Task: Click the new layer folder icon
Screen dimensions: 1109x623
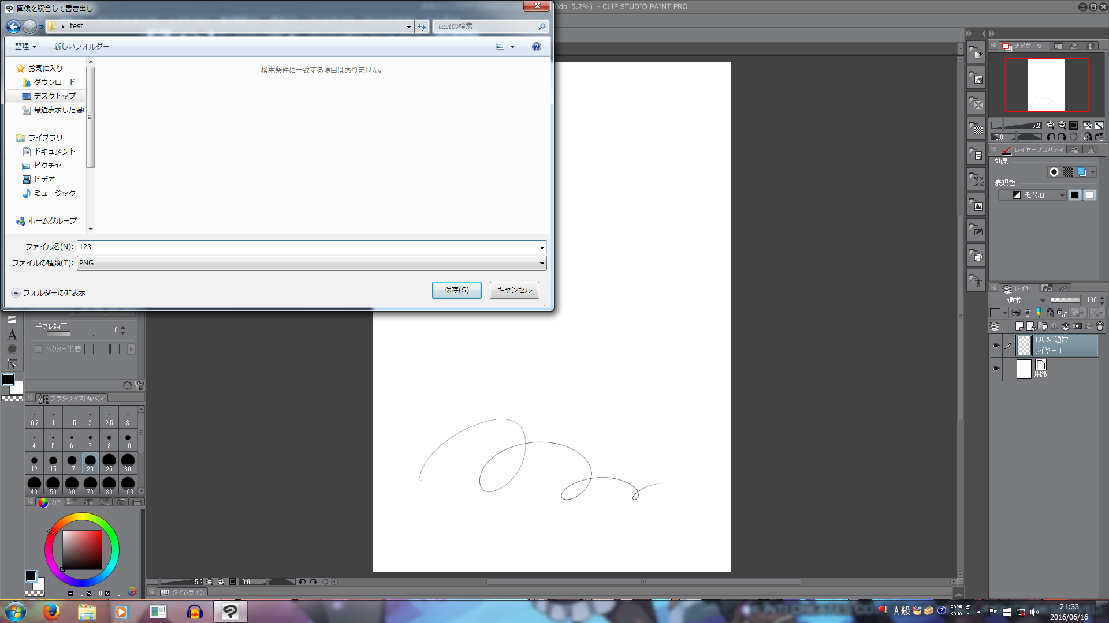Action: click(1042, 326)
